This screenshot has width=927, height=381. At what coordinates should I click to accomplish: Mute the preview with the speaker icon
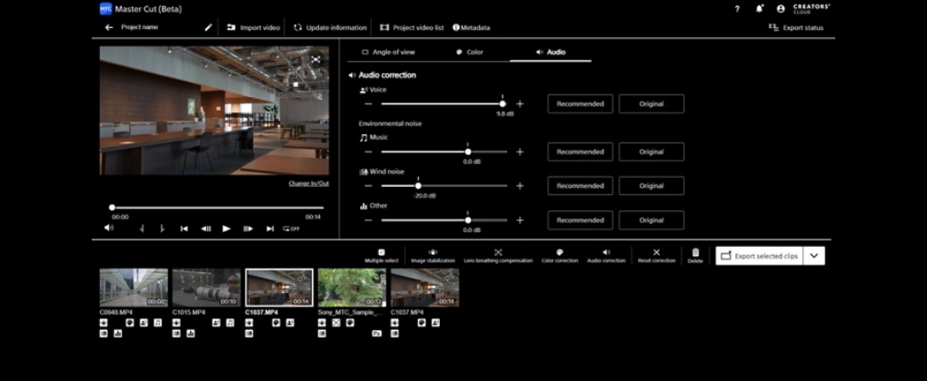(108, 229)
